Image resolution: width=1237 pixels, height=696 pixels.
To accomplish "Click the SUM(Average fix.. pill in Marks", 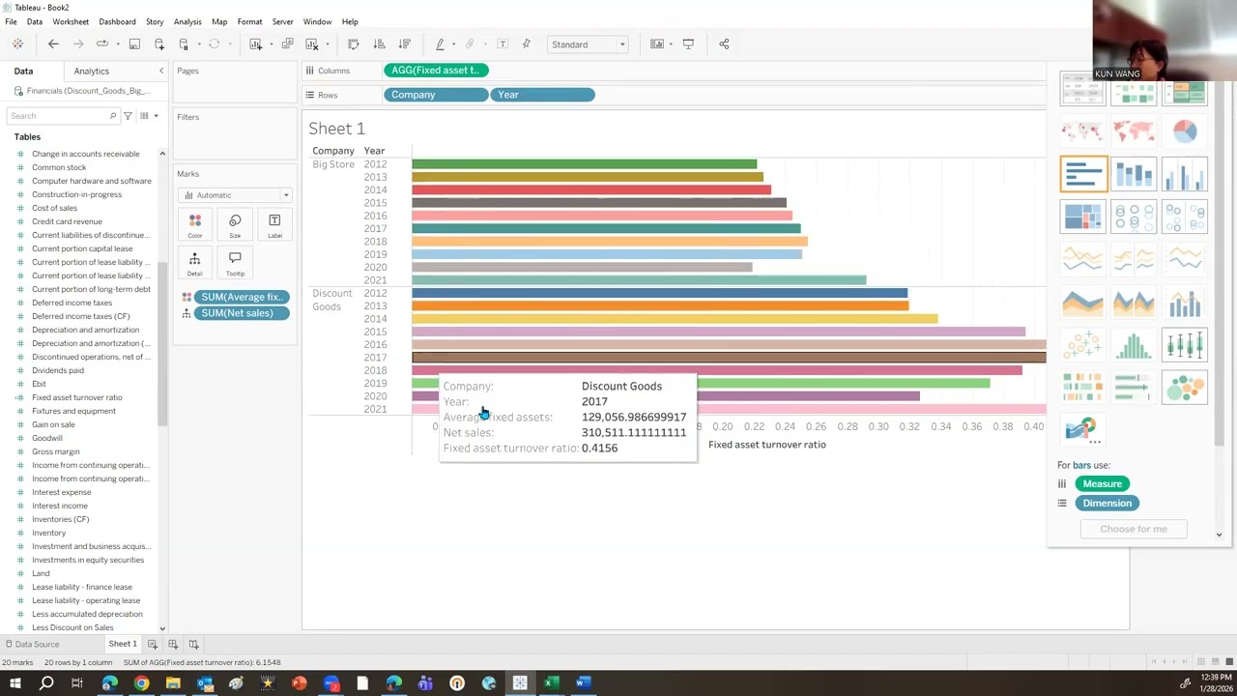I will [243, 297].
